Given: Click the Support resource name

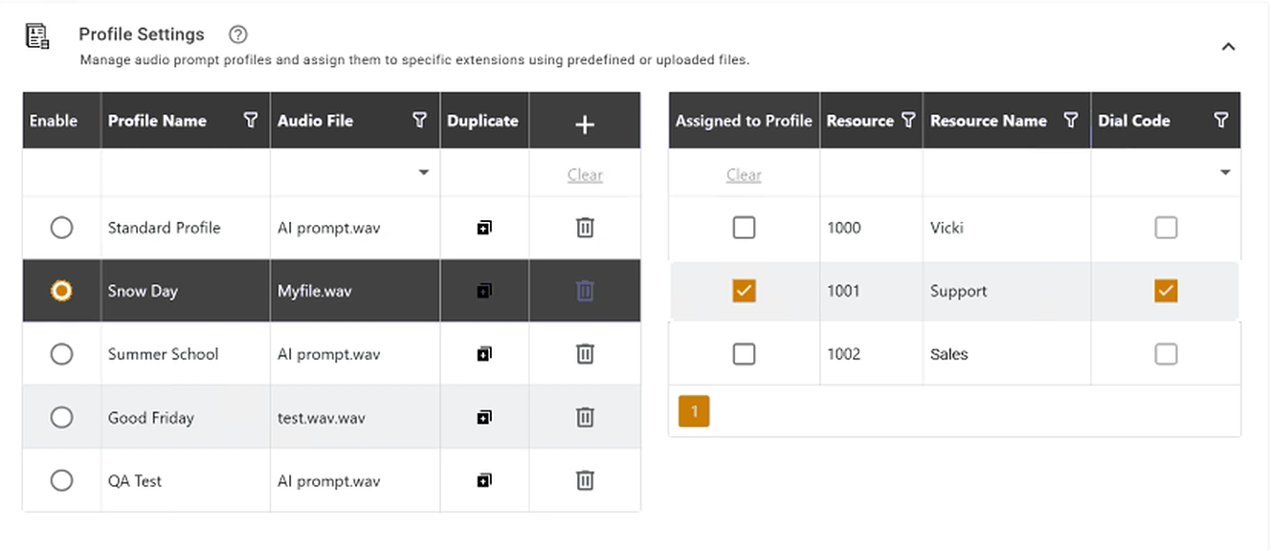Looking at the screenshot, I should click(x=958, y=292).
